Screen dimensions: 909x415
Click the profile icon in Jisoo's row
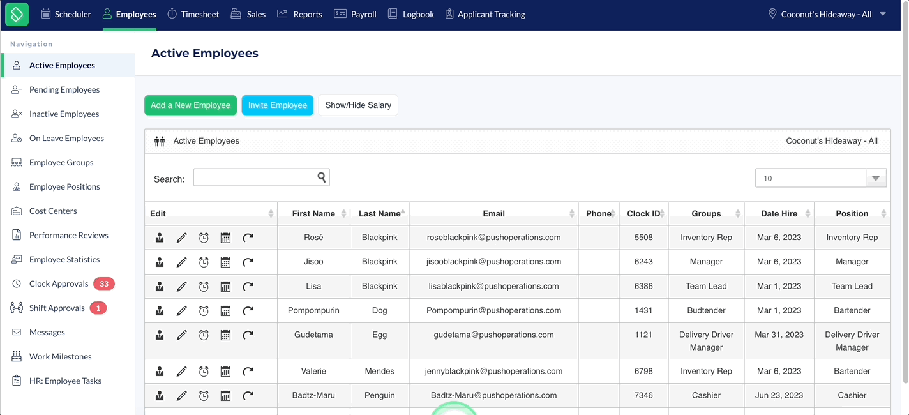click(x=160, y=262)
